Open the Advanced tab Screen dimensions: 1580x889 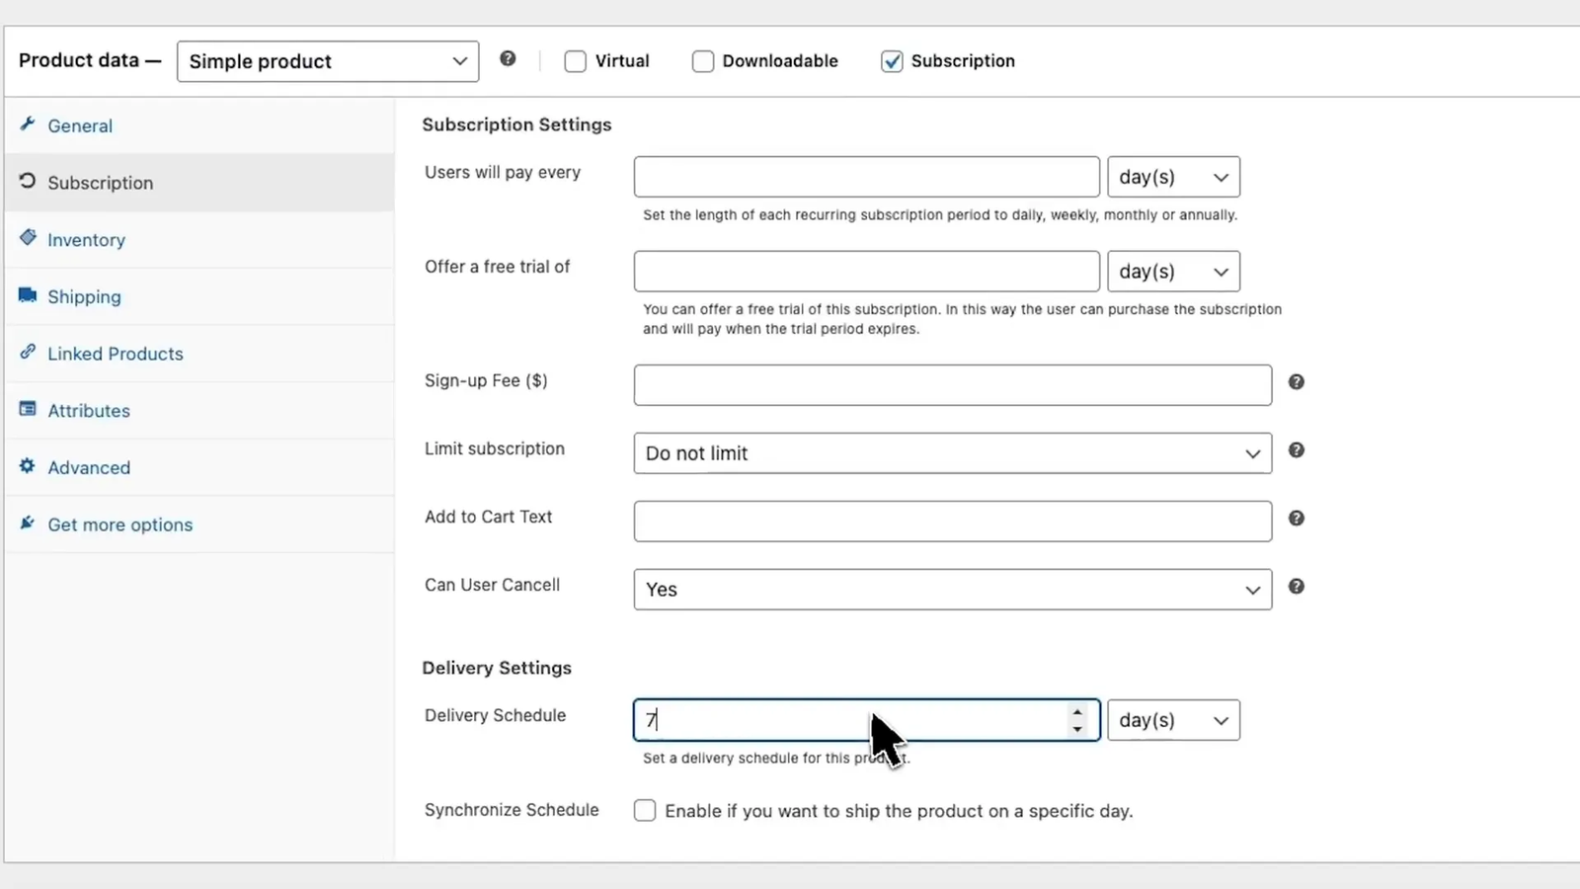pos(199,467)
